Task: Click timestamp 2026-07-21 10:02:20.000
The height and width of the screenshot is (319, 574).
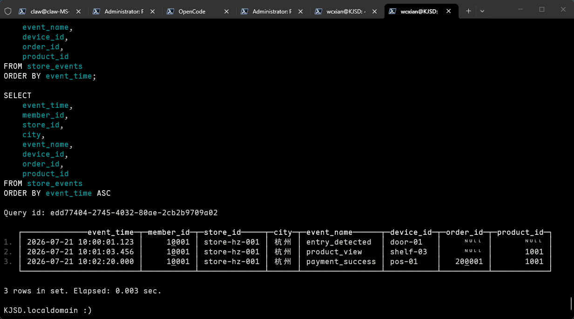Action: 81,261
